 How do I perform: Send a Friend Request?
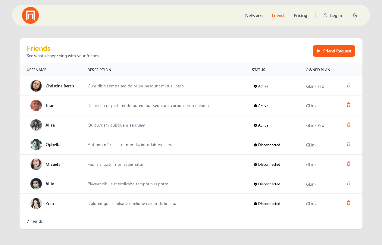334,51
